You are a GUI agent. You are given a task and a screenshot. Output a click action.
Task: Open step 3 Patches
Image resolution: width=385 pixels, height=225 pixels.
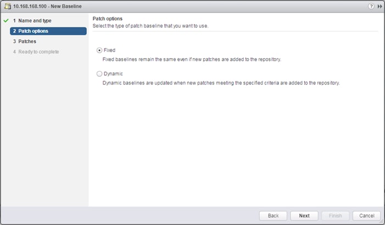(25, 42)
